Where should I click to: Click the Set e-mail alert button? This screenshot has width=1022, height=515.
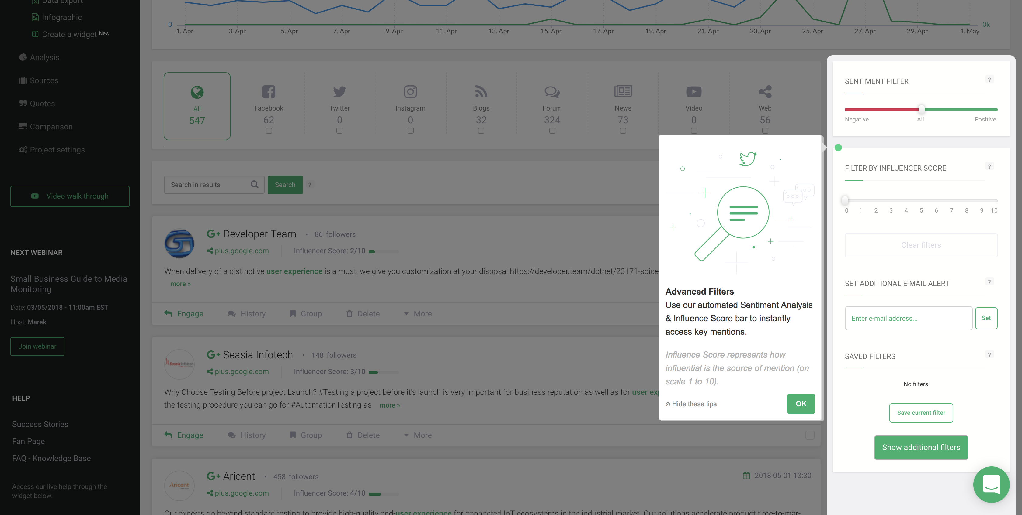986,318
